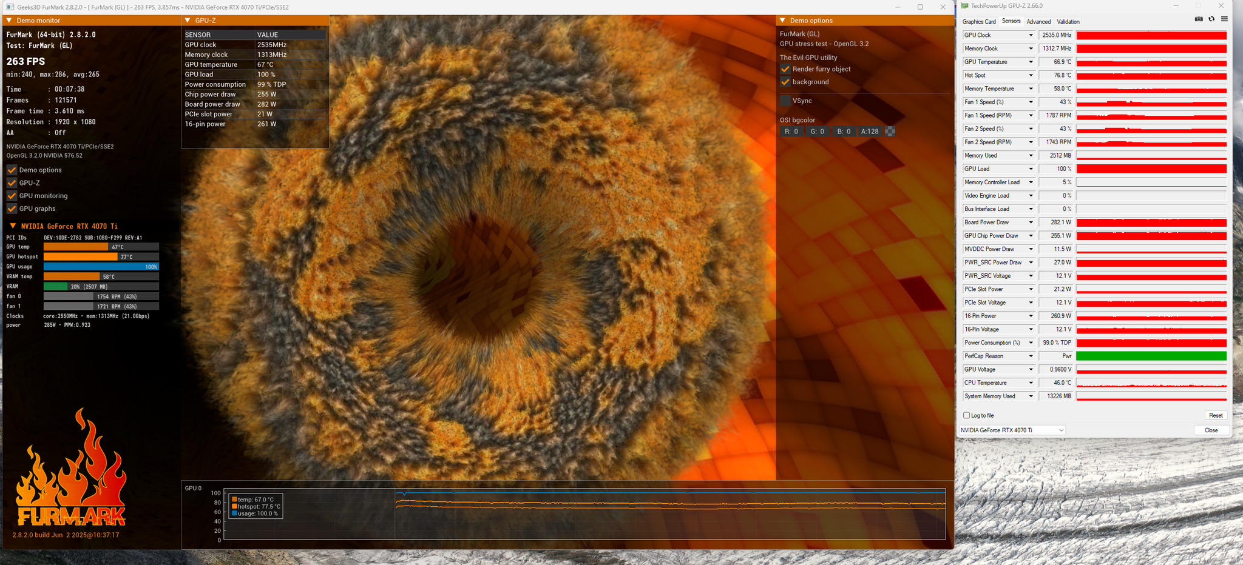Disable Render furry object
The image size is (1243, 565).
tap(785, 69)
